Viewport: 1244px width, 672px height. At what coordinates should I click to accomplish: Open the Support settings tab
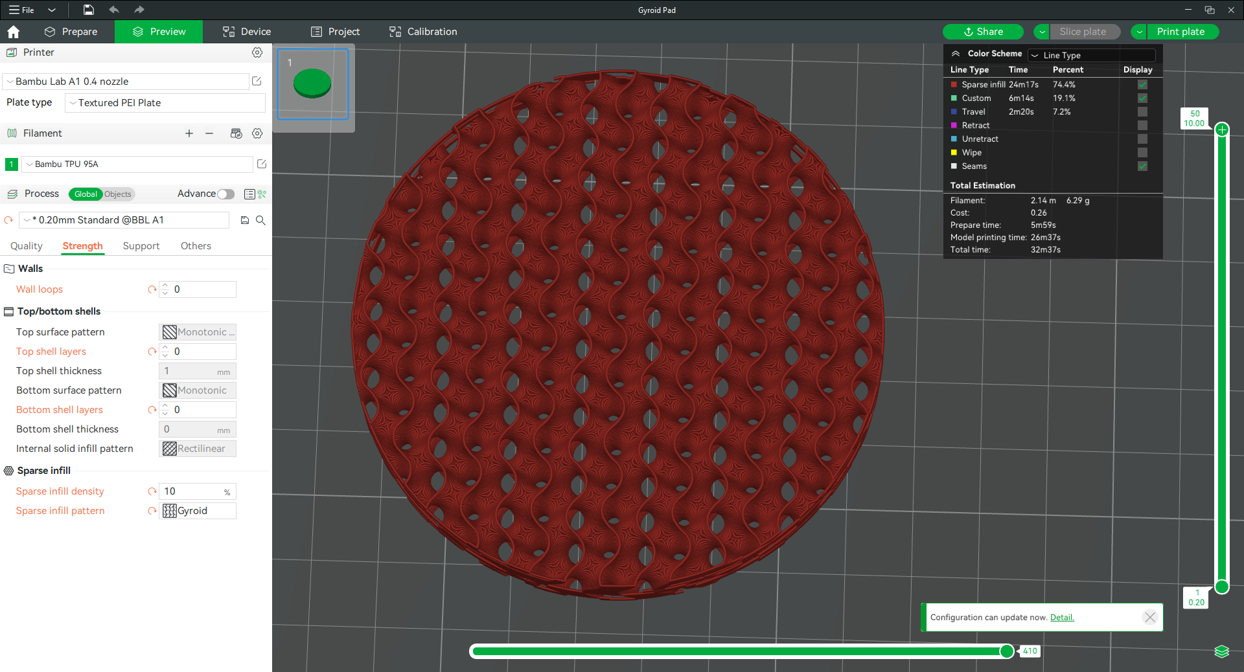point(141,246)
